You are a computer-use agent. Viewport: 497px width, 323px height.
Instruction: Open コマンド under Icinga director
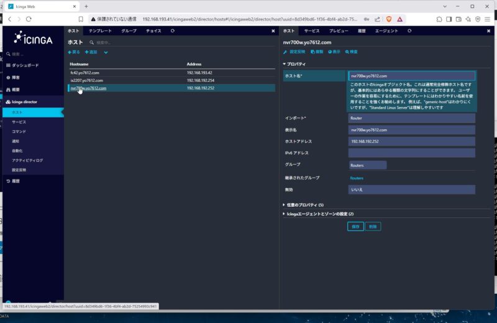click(x=19, y=132)
